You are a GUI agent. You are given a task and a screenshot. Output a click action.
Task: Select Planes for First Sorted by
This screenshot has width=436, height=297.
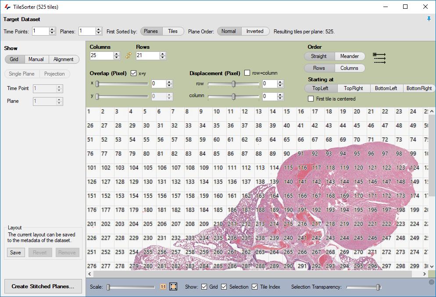click(151, 31)
